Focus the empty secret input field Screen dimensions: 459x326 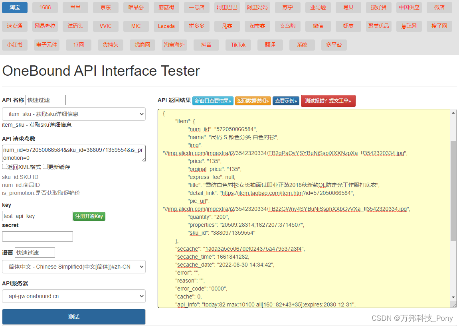point(38,236)
